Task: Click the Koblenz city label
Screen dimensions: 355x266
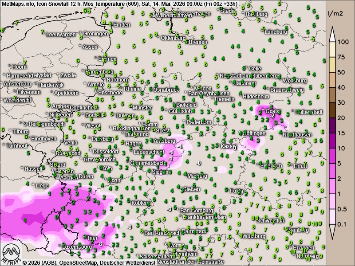Action: click(141, 203)
